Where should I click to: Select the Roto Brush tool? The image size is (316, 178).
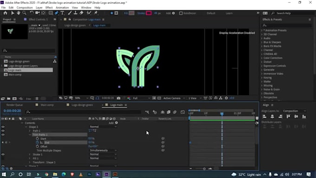pos(89,13)
